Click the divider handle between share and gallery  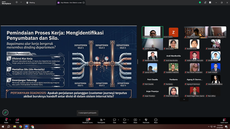coord(137,62)
